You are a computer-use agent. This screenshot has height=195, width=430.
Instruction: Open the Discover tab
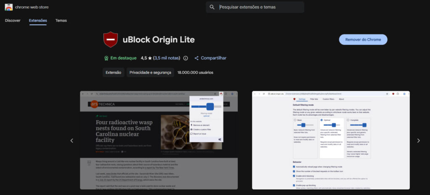[13, 21]
